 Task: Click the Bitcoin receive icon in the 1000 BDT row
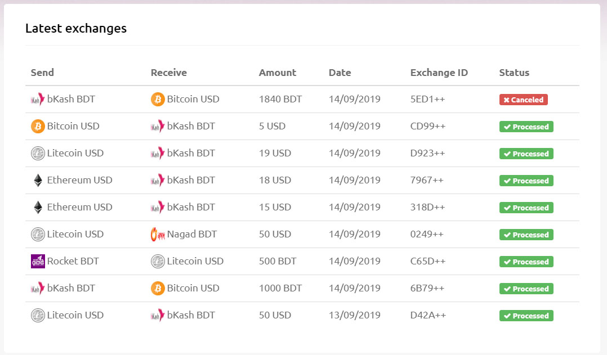tap(158, 289)
